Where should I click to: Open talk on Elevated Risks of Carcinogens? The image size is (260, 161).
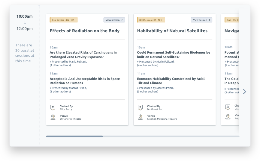click(83, 54)
